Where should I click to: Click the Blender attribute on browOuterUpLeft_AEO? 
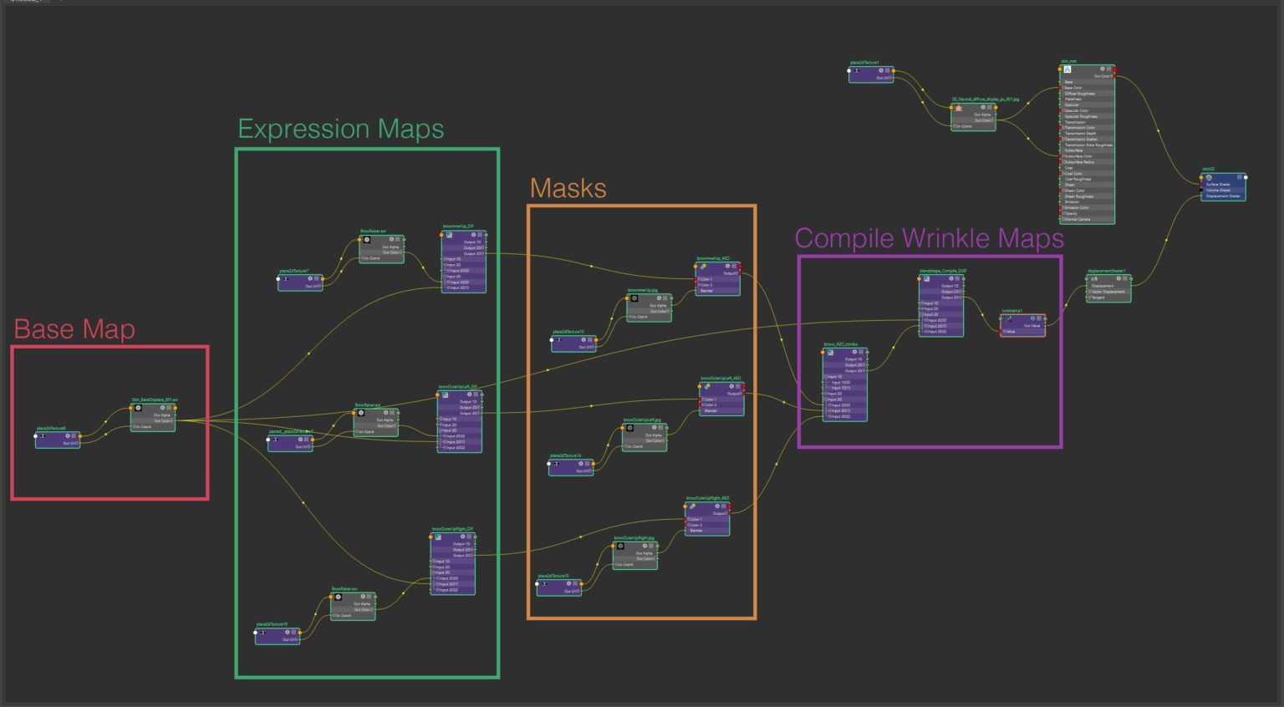click(711, 410)
